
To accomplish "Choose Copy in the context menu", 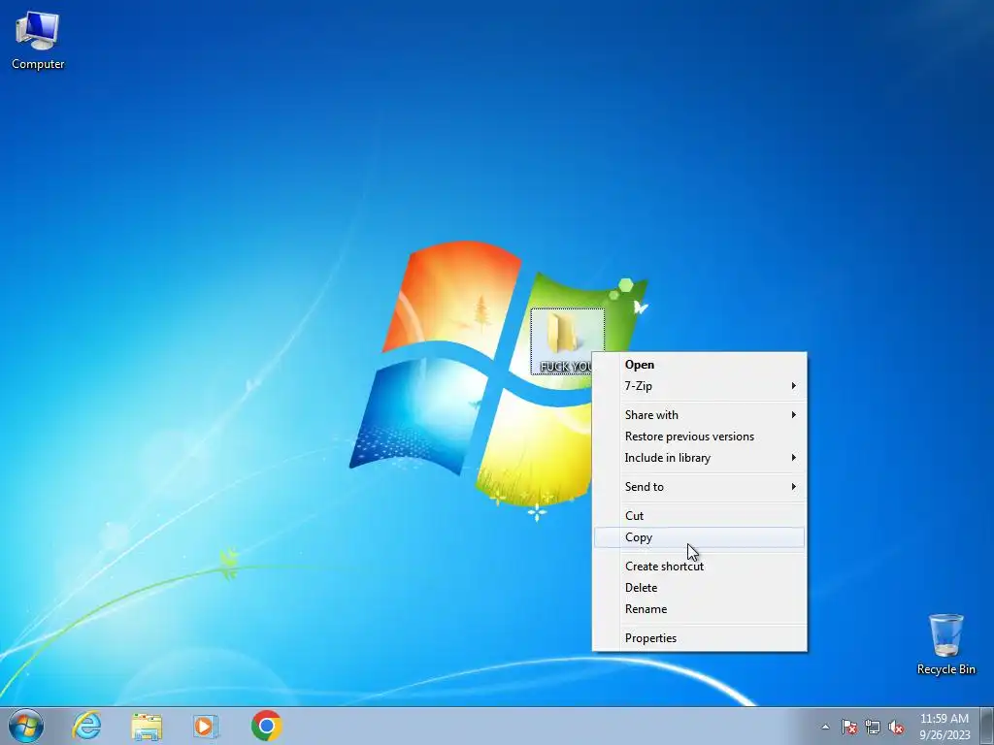I will coord(699,537).
